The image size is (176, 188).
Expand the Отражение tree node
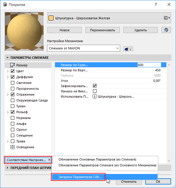(8, 94)
